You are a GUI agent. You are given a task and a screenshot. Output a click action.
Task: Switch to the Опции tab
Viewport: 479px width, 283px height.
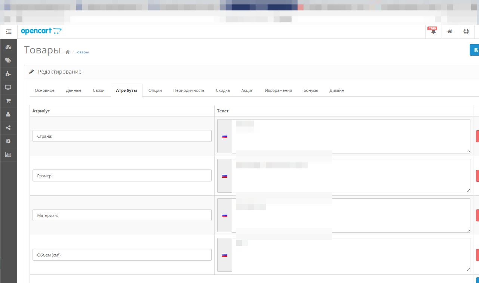(155, 90)
